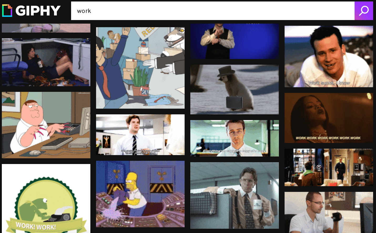Select the man holding coffee mug GIF
Screen dimensions: 376x233
tap(234, 195)
